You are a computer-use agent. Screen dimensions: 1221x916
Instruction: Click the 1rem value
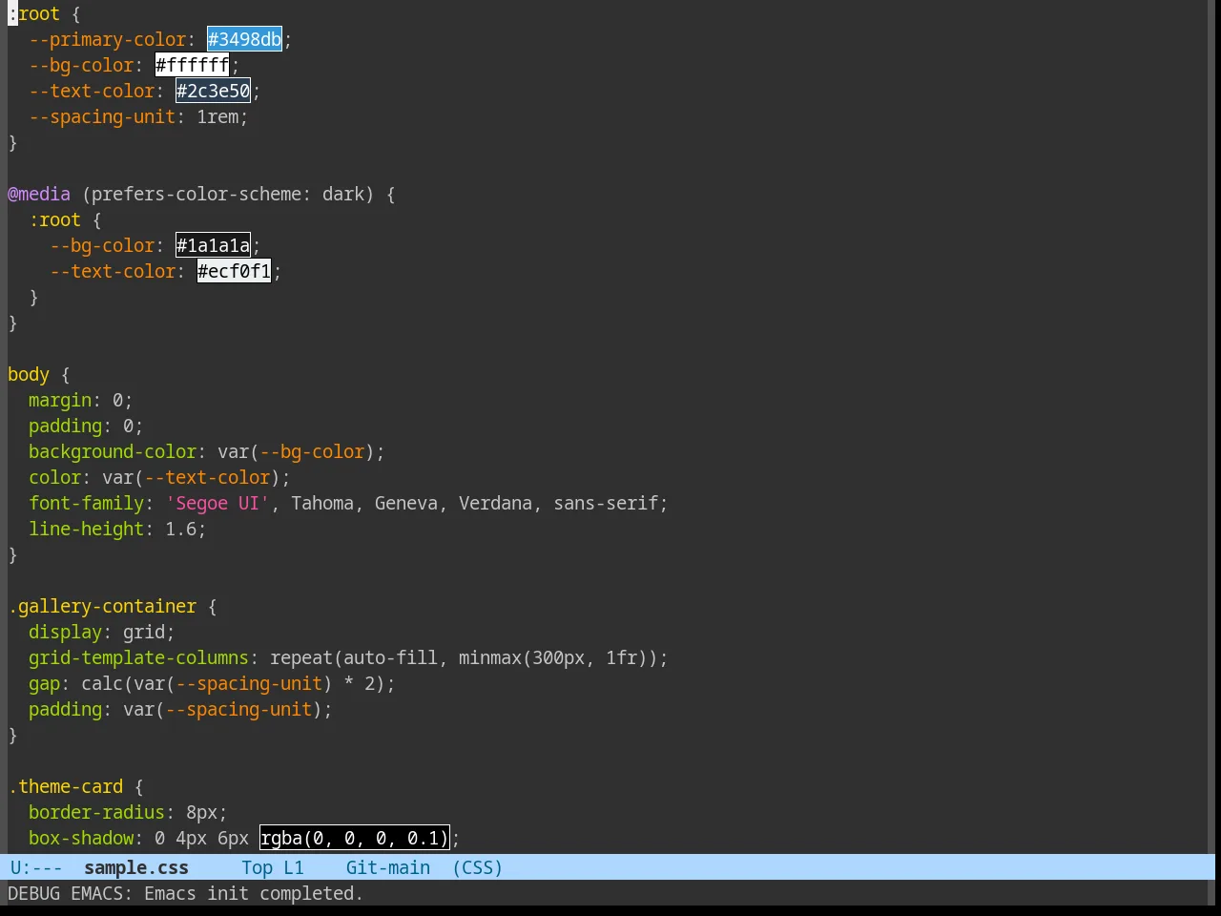(x=217, y=116)
